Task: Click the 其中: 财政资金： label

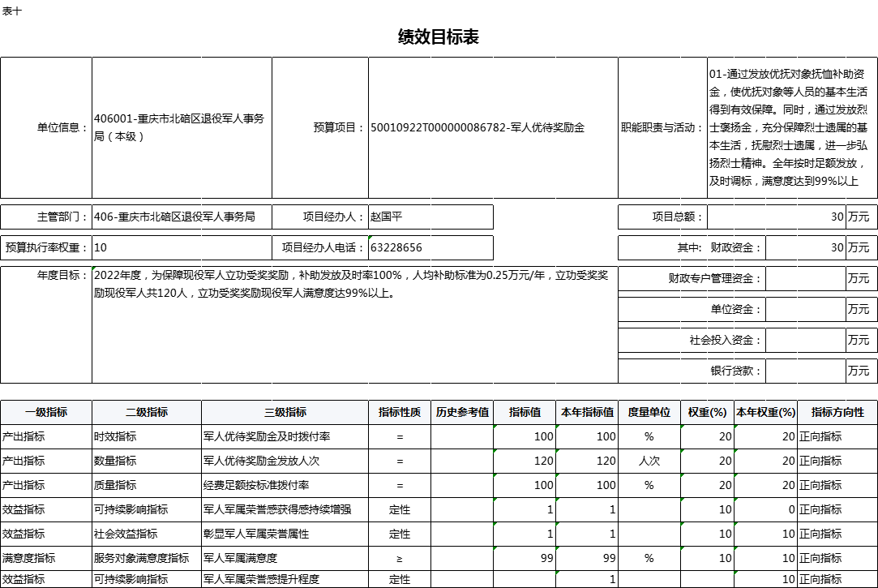Action: point(692,247)
